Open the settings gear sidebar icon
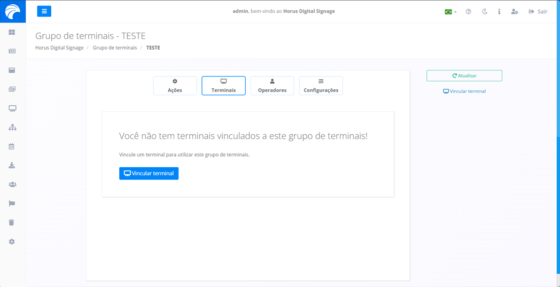The height and width of the screenshot is (287, 560). click(x=12, y=242)
